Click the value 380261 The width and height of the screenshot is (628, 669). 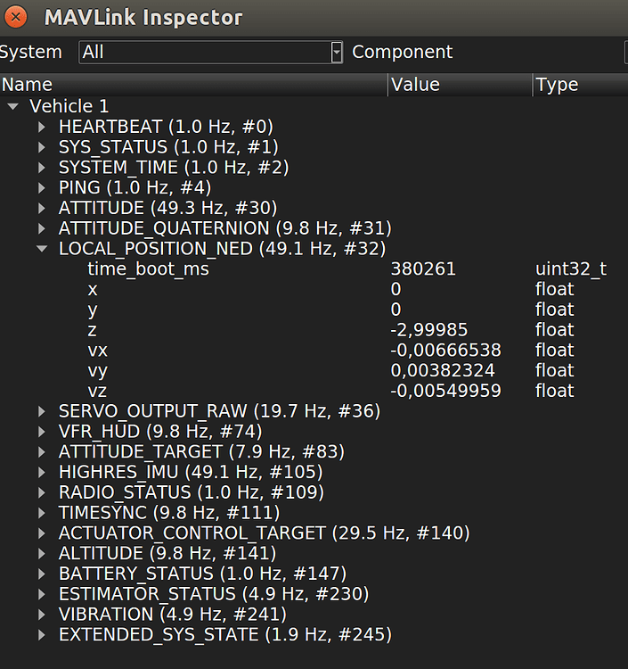(x=423, y=269)
